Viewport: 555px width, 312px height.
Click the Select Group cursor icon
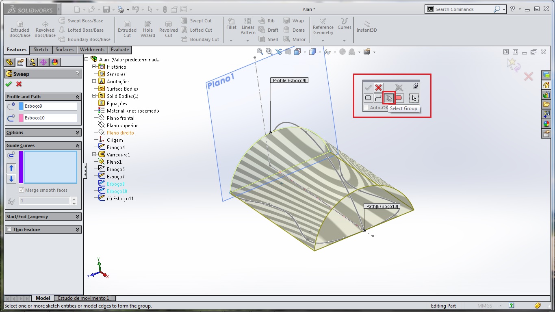pos(389,98)
